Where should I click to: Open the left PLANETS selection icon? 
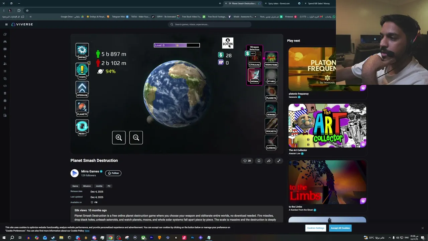82,108
